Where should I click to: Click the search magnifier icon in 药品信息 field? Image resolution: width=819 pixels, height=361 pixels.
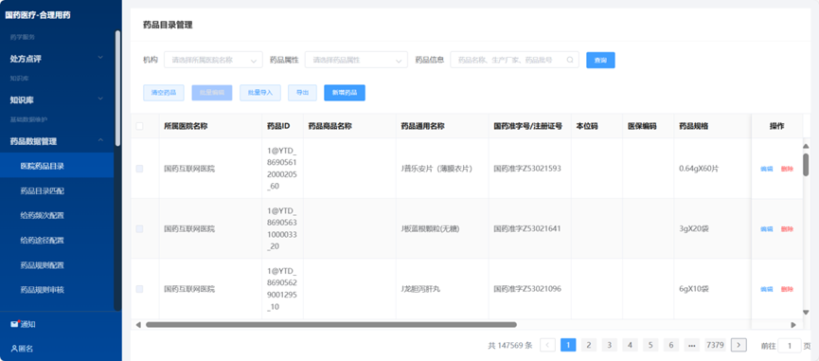570,60
